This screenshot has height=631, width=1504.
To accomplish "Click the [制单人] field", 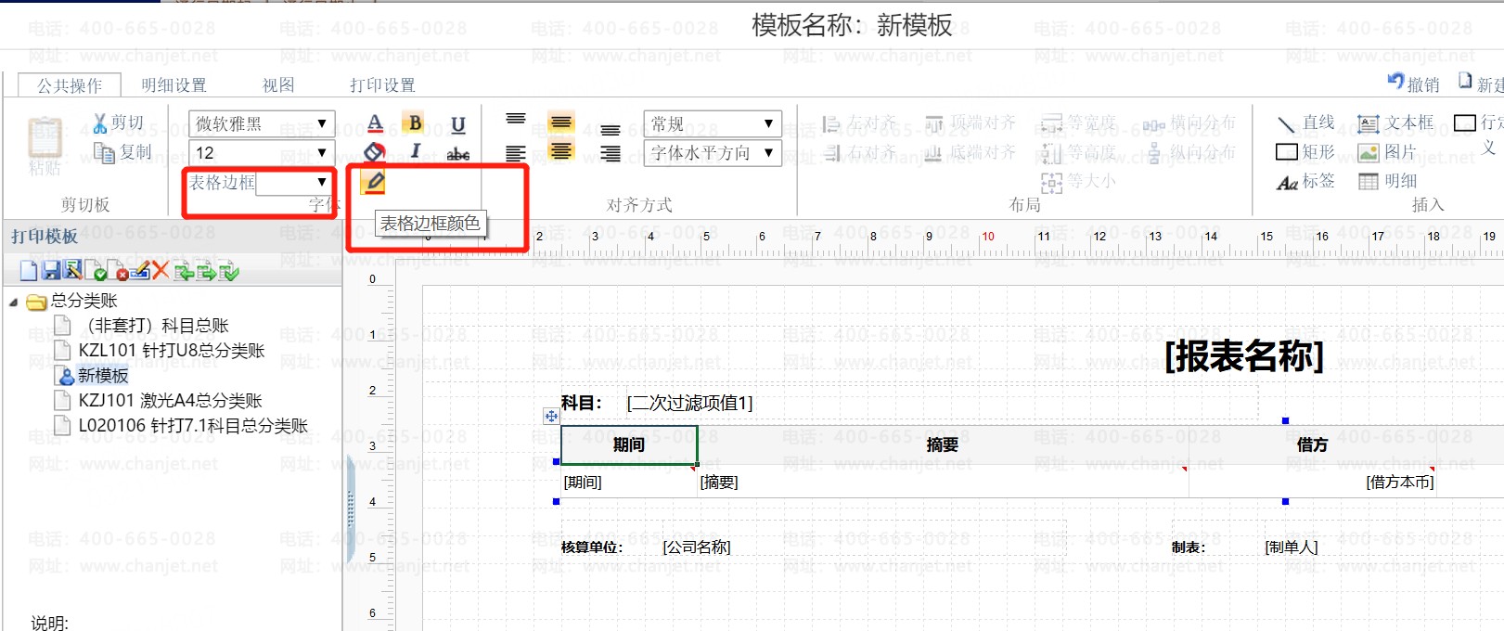I will pos(1292,547).
